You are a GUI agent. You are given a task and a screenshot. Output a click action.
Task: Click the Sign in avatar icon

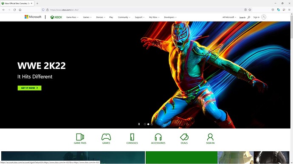[264, 17]
